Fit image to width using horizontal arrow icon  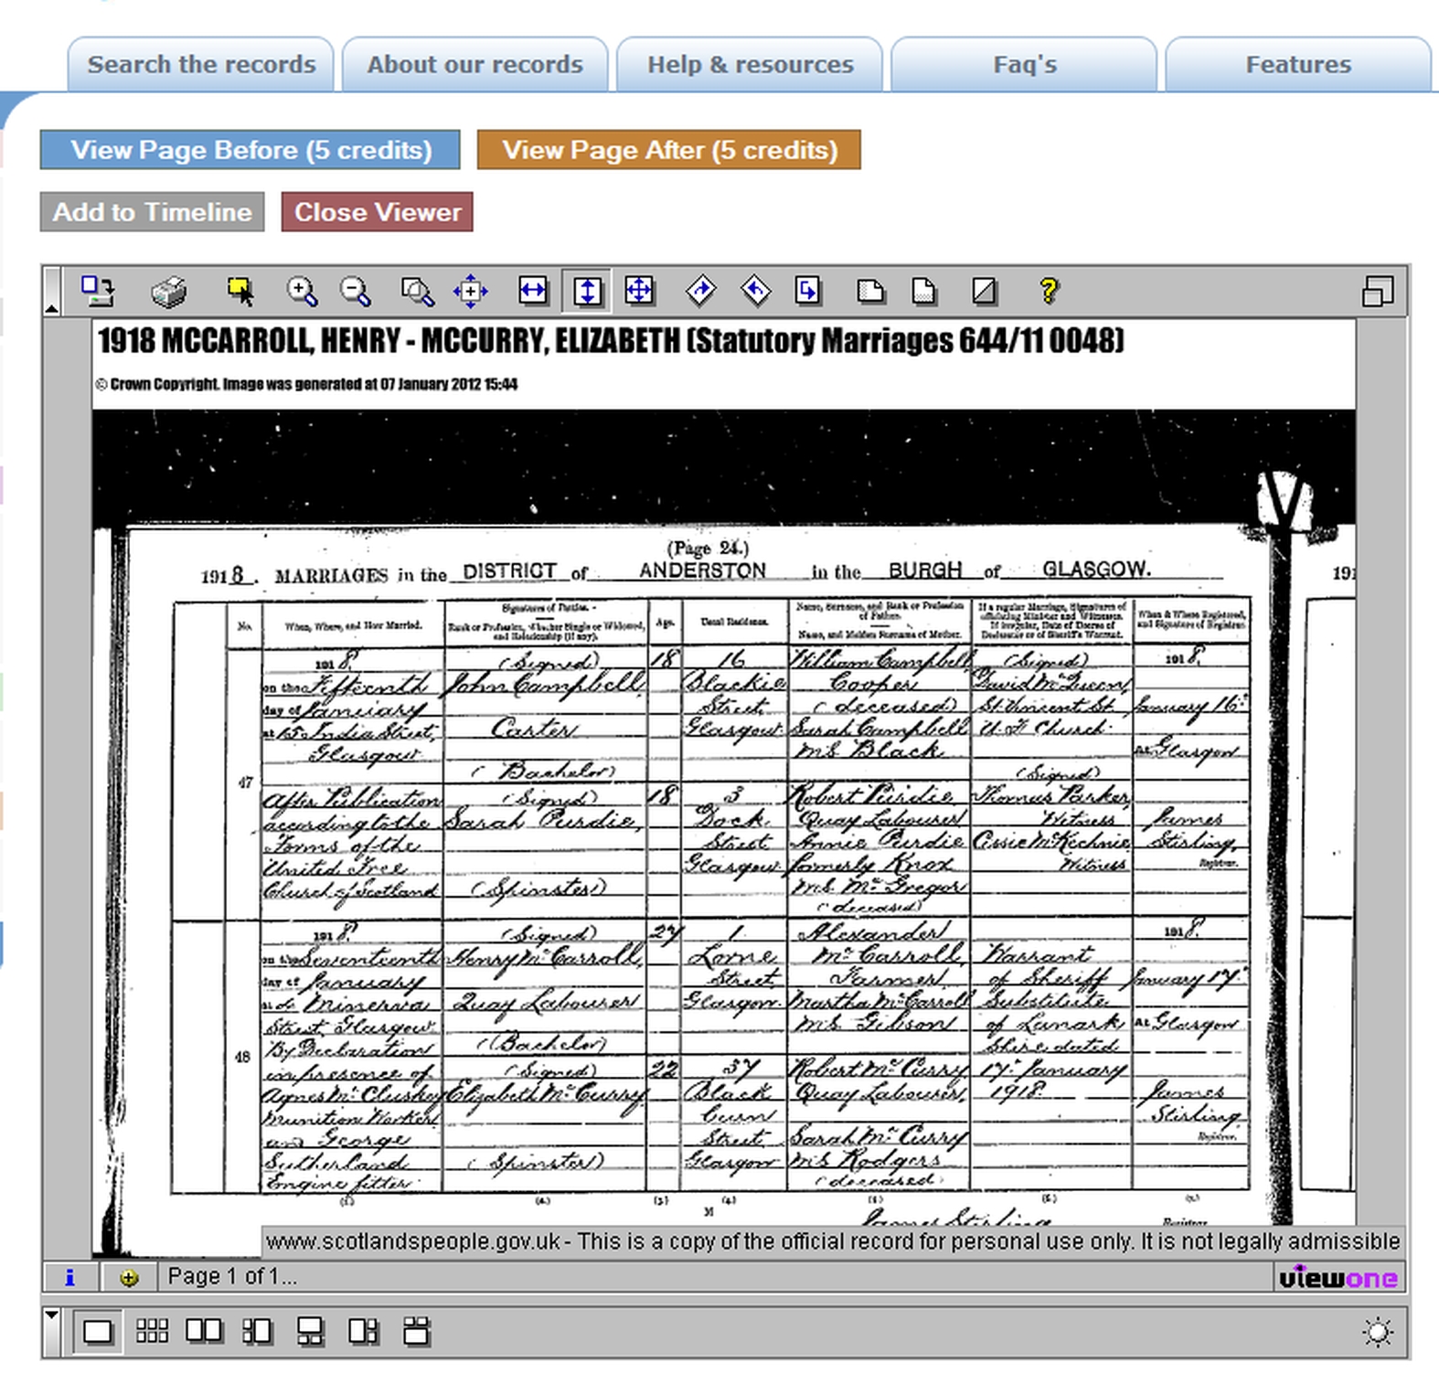(x=533, y=292)
